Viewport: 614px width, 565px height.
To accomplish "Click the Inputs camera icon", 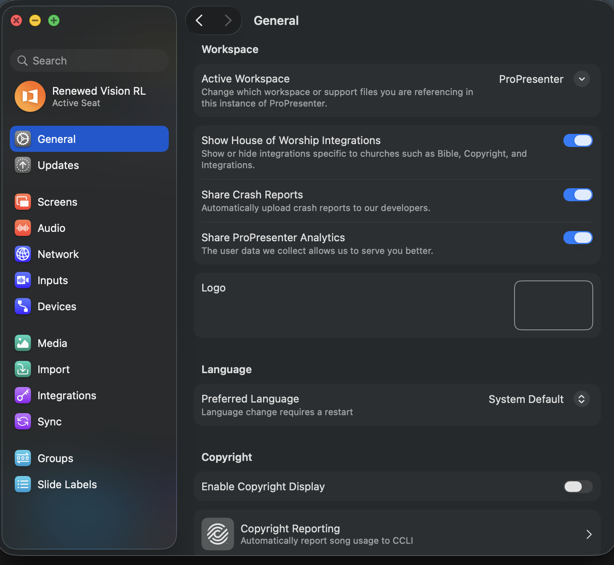I will tap(23, 280).
